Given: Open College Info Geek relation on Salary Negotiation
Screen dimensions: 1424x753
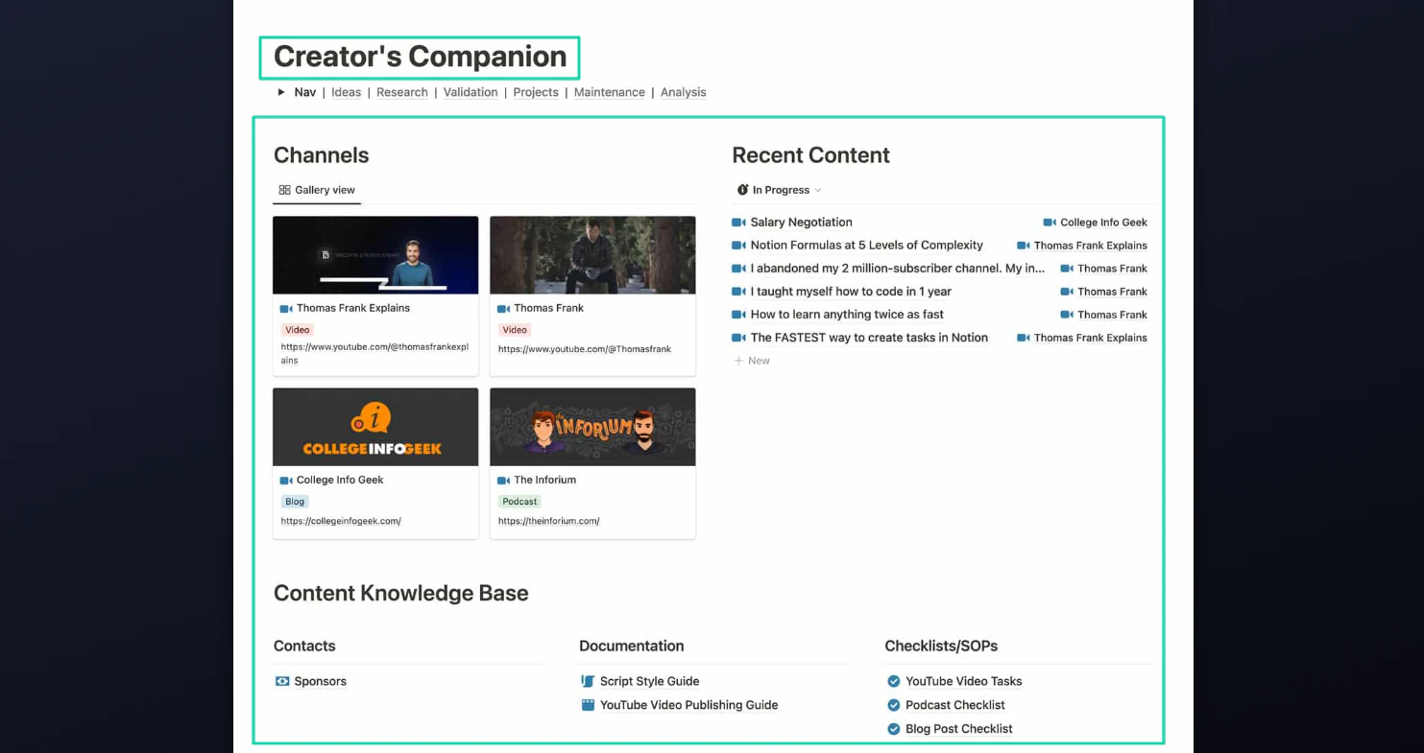Looking at the screenshot, I should tap(1096, 223).
